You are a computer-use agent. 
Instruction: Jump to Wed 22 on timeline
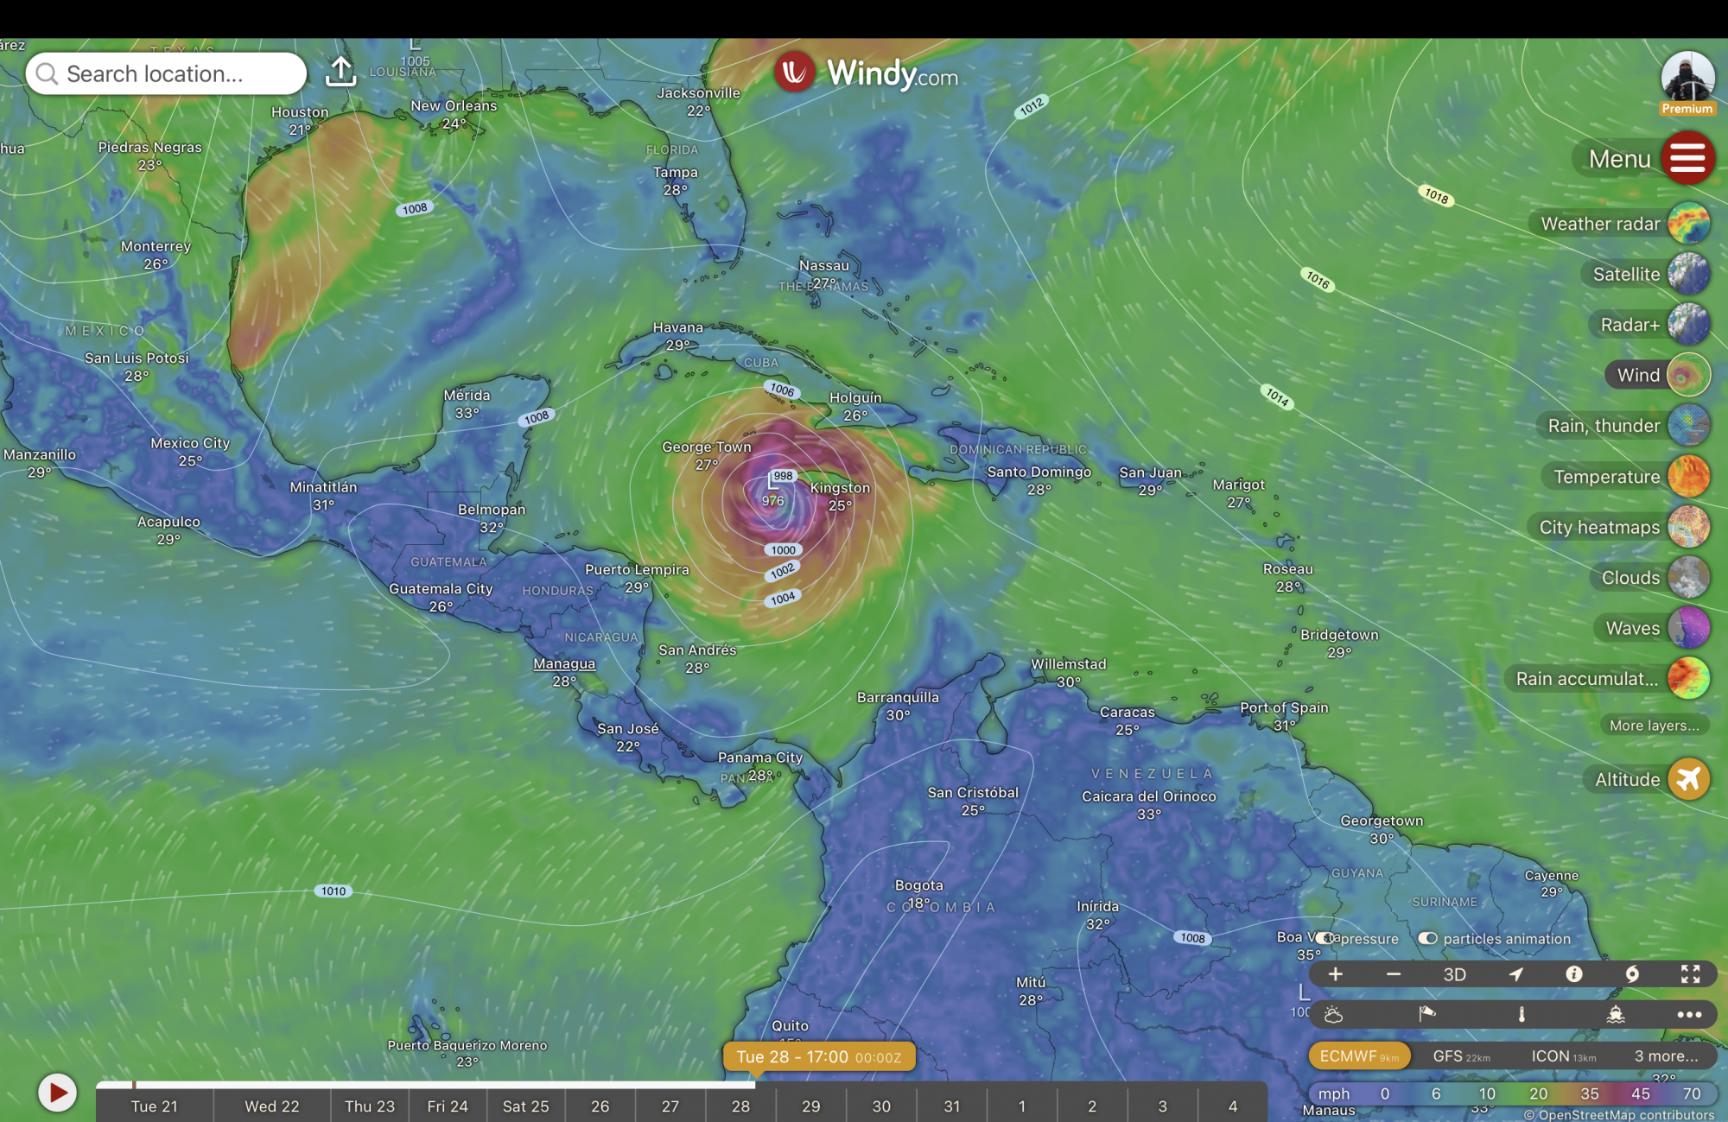click(x=271, y=1106)
